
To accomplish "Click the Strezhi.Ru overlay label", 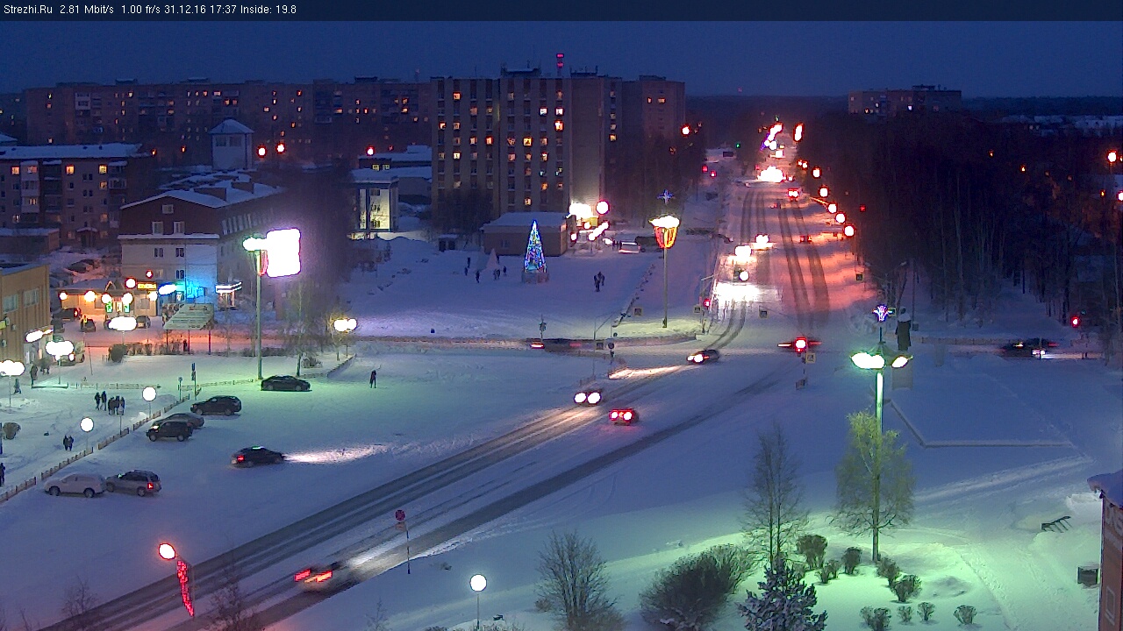I will [28, 10].
